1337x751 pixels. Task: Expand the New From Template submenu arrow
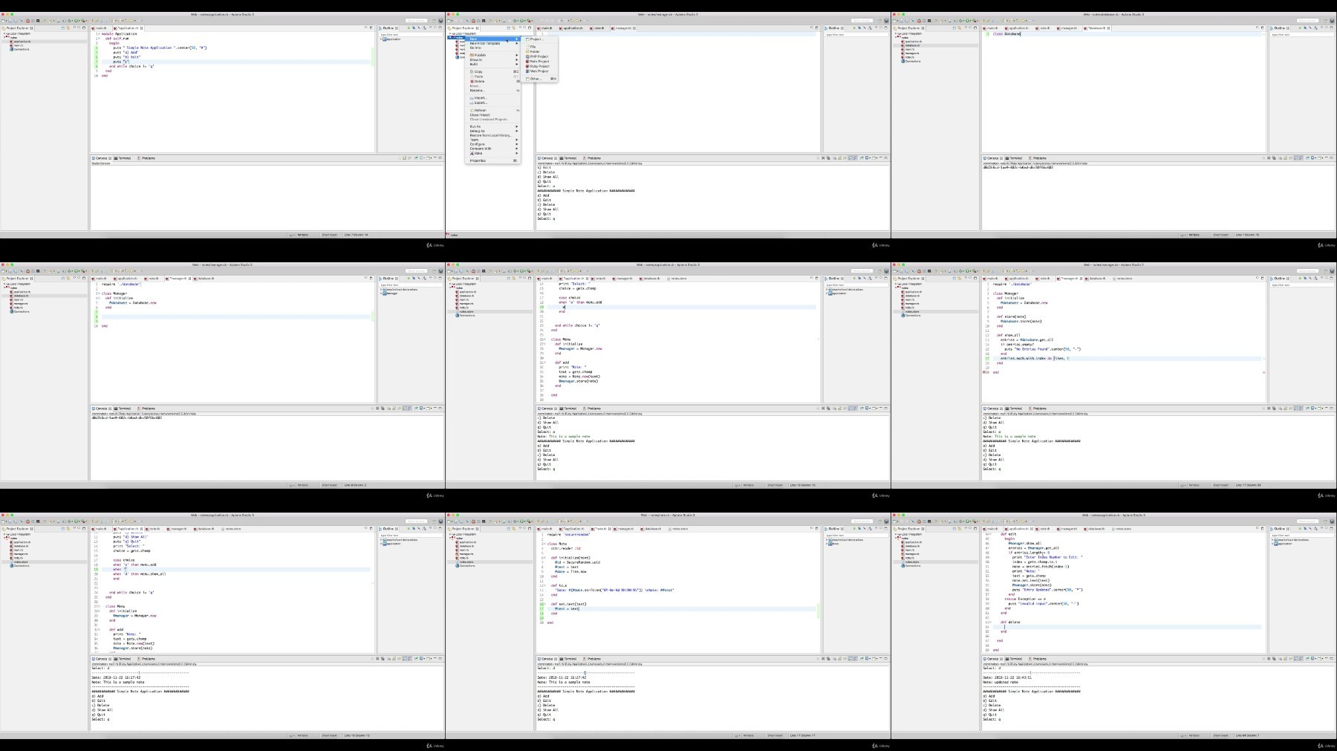516,43
